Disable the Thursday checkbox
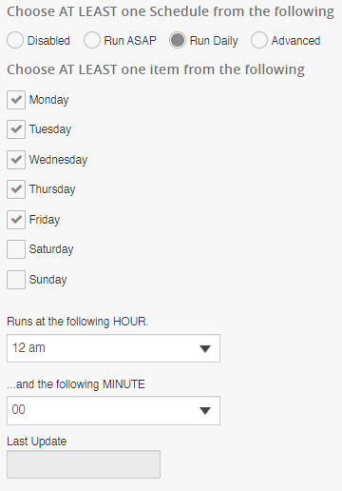 (16, 189)
